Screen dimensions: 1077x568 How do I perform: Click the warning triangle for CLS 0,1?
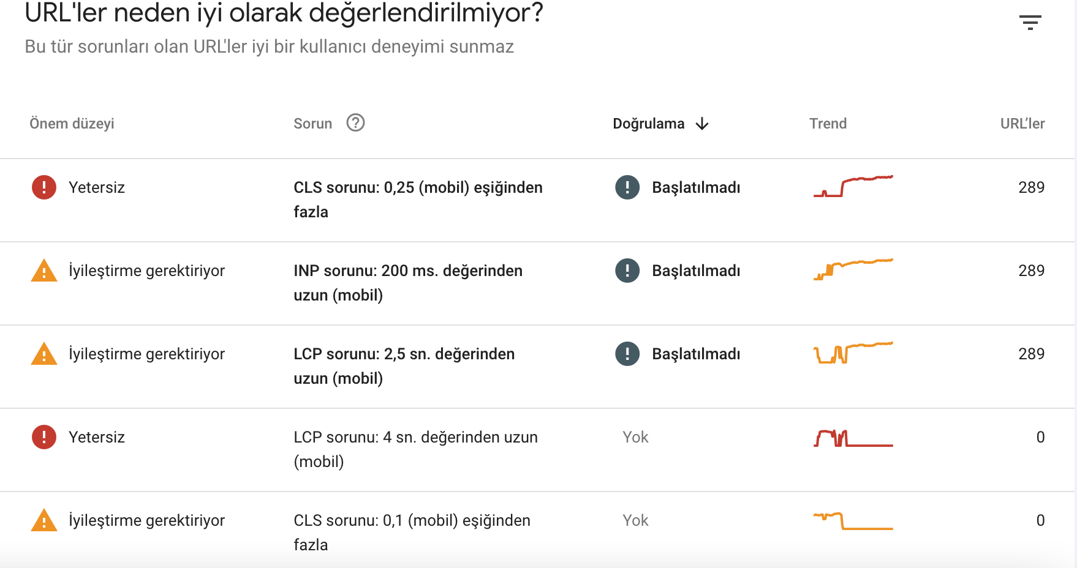pyautogui.click(x=44, y=520)
